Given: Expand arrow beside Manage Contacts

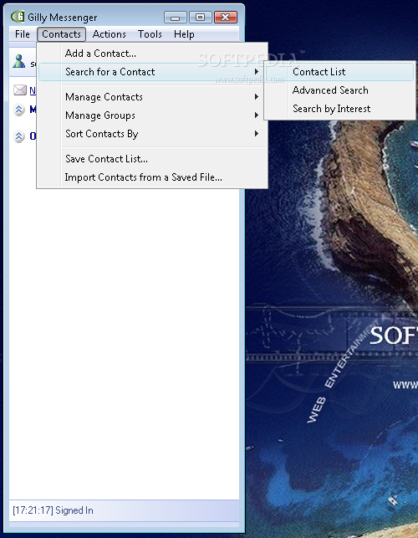Looking at the screenshot, I should (256, 97).
